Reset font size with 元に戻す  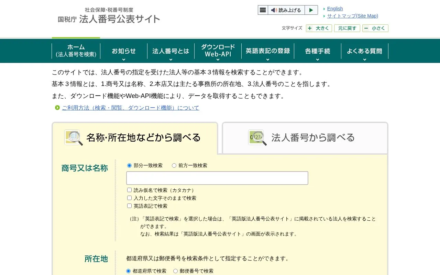click(347, 28)
